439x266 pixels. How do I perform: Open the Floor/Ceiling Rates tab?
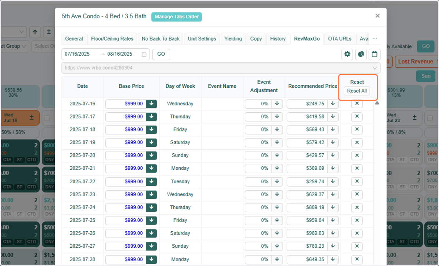click(x=112, y=39)
